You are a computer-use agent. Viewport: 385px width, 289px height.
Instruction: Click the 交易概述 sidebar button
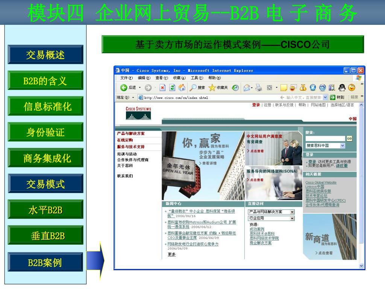tap(45, 55)
